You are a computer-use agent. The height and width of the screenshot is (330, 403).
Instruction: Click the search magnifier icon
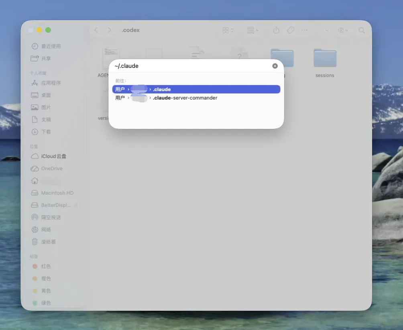(x=361, y=30)
